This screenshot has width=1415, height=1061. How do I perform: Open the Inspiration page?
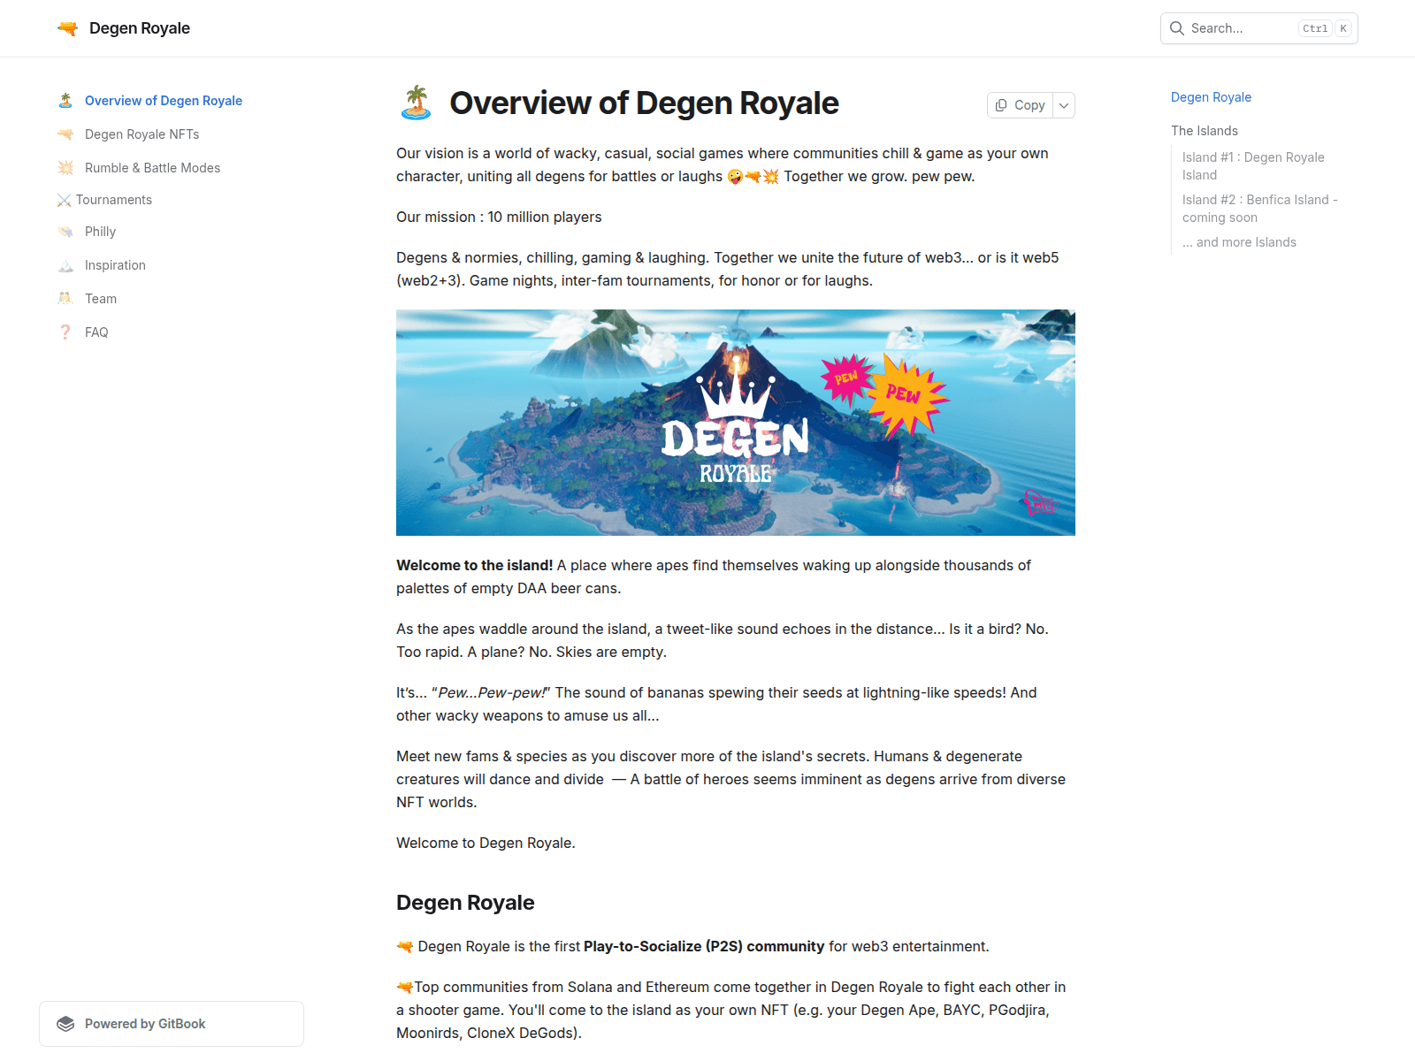[x=115, y=265]
